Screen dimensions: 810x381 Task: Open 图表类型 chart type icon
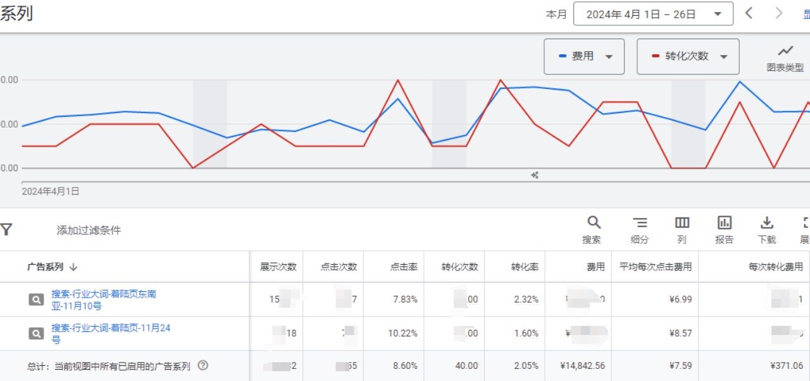(785, 51)
